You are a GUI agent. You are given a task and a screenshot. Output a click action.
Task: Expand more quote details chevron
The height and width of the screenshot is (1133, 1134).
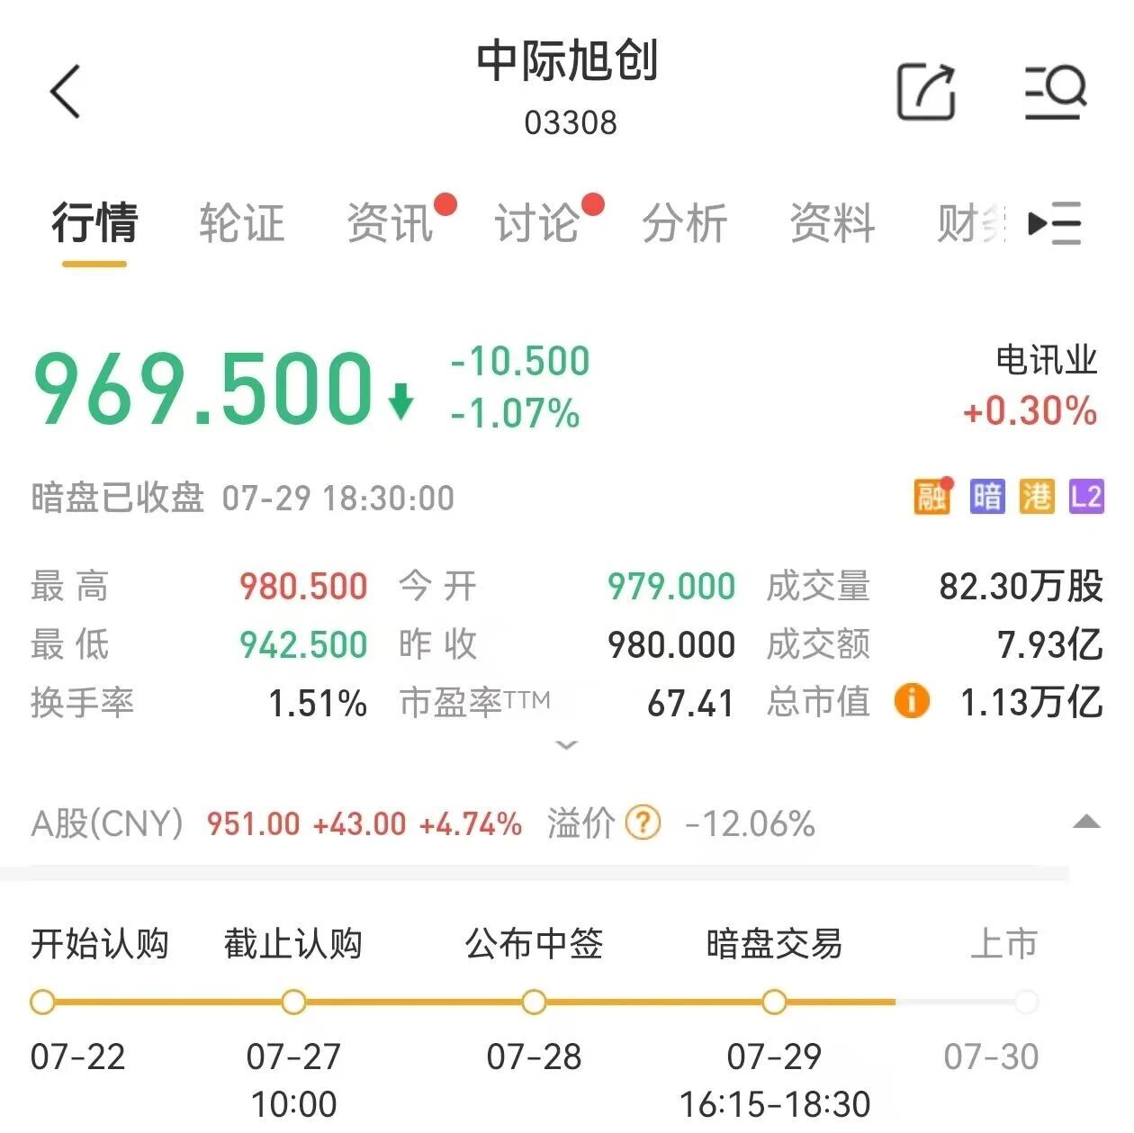click(x=567, y=745)
